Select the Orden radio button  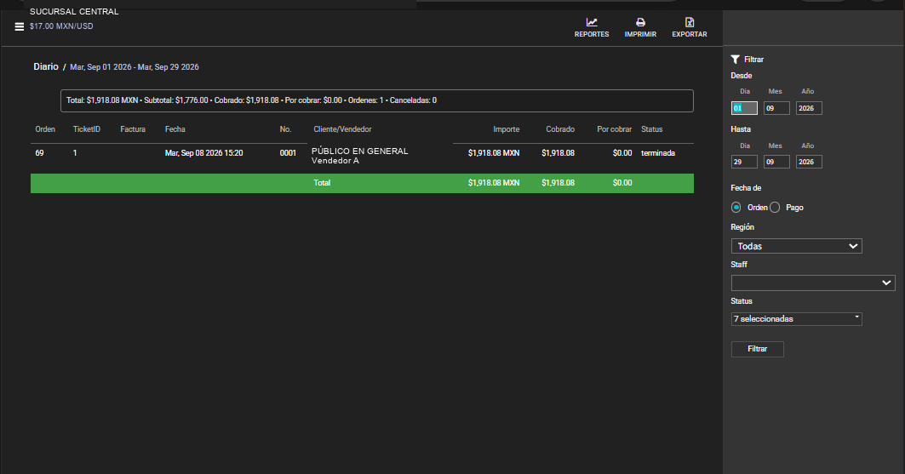736,207
